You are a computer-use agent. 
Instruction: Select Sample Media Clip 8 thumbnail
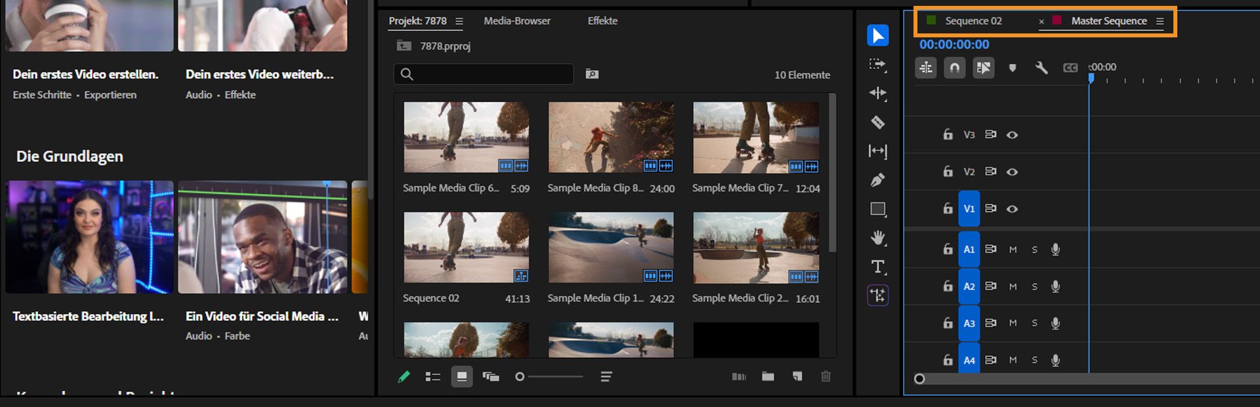point(611,137)
